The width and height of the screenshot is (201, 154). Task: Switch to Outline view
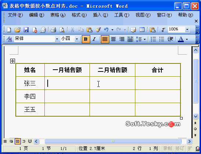coord(24,141)
